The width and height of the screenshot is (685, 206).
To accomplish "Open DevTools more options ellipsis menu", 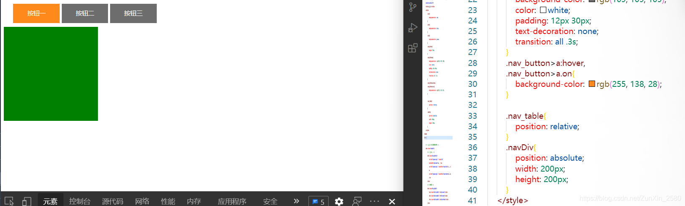I will click(374, 201).
